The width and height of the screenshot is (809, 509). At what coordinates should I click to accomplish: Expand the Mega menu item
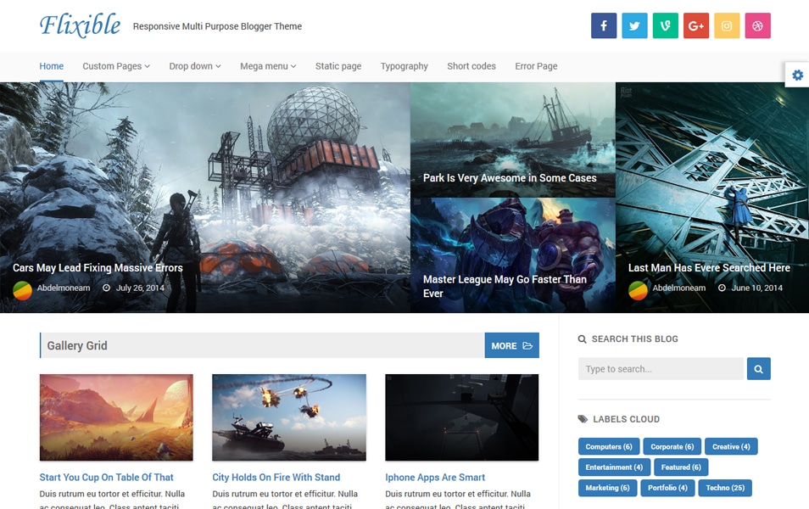pyautogui.click(x=267, y=66)
